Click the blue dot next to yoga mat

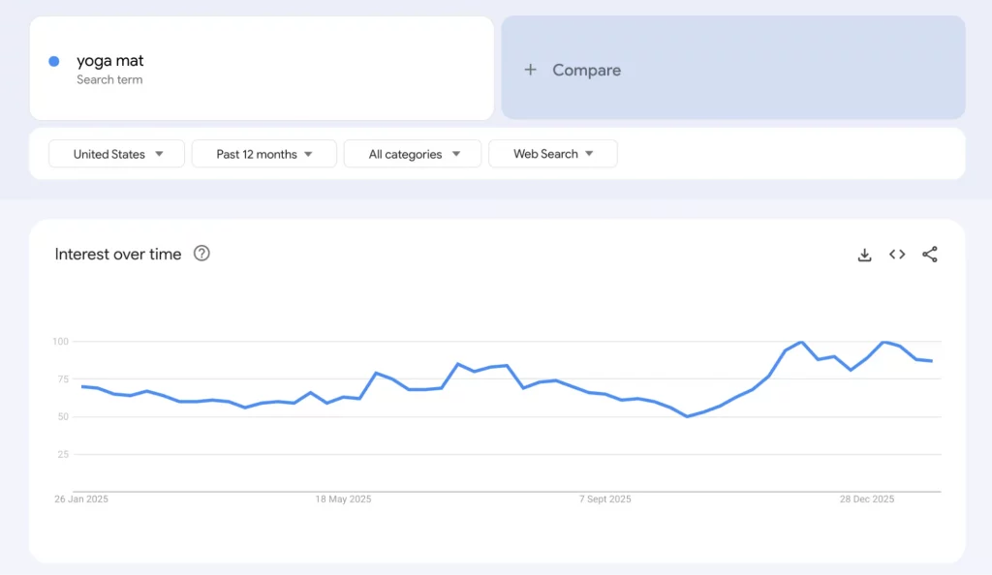click(x=54, y=61)
